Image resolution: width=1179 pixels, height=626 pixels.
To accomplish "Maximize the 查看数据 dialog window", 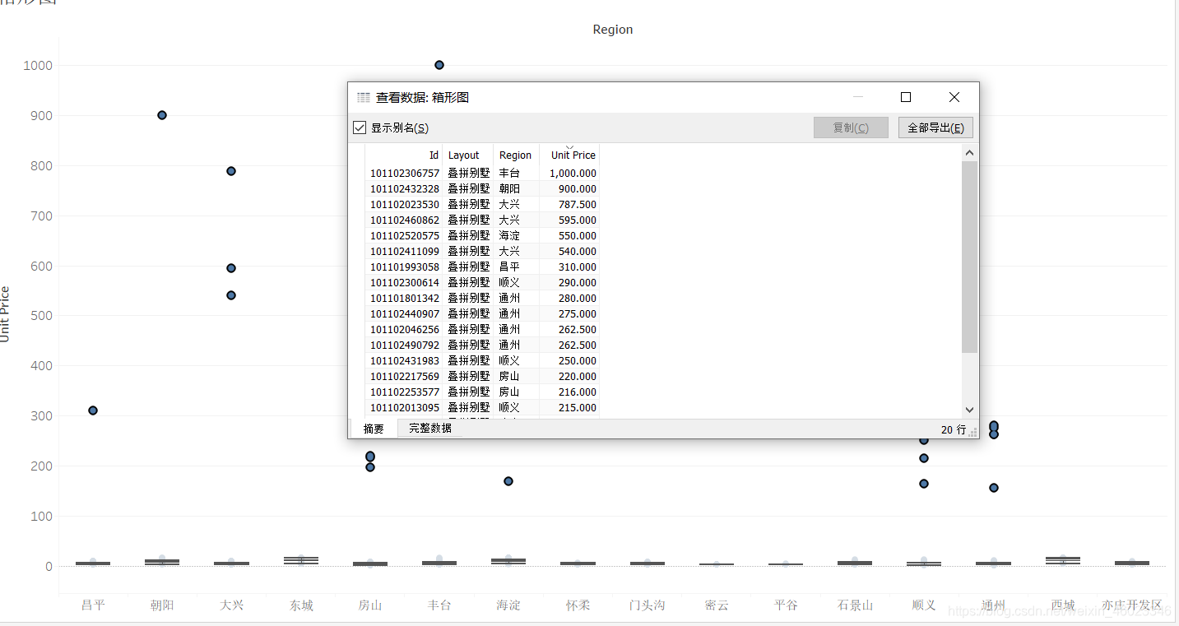I will [x=906, y=97].
